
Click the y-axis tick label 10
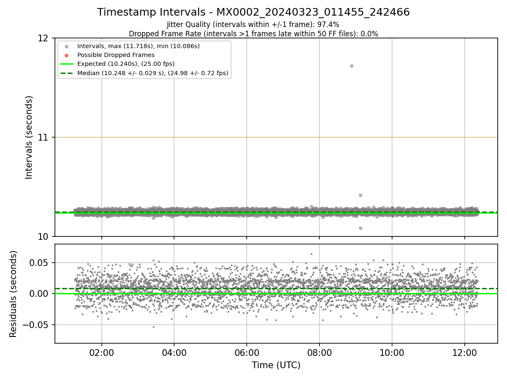(x=44, y=236)
